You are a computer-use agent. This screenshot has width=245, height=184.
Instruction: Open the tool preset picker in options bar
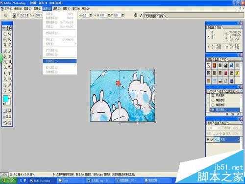(6, 15)
